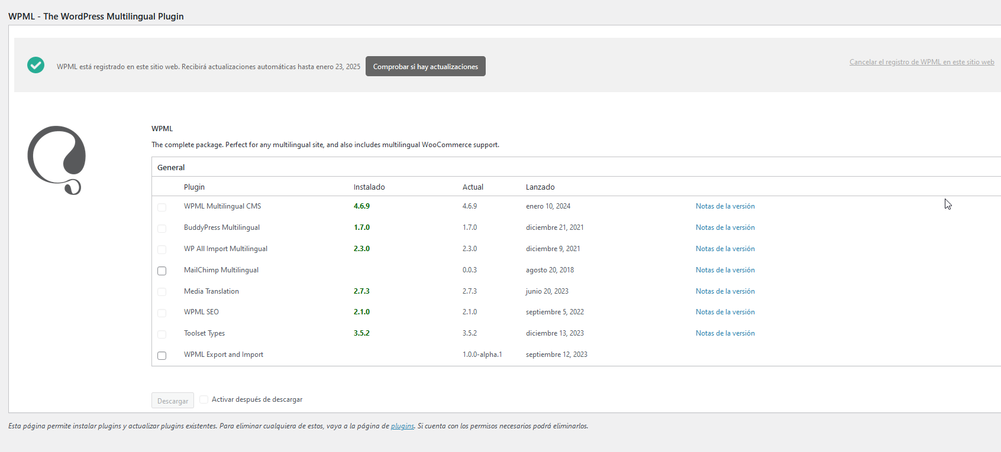The width and height of the screenshot is (1001, 452).
Task: Click release date septiembre 5, 2022
Action: pyautogui.click(x=555, y=312)
